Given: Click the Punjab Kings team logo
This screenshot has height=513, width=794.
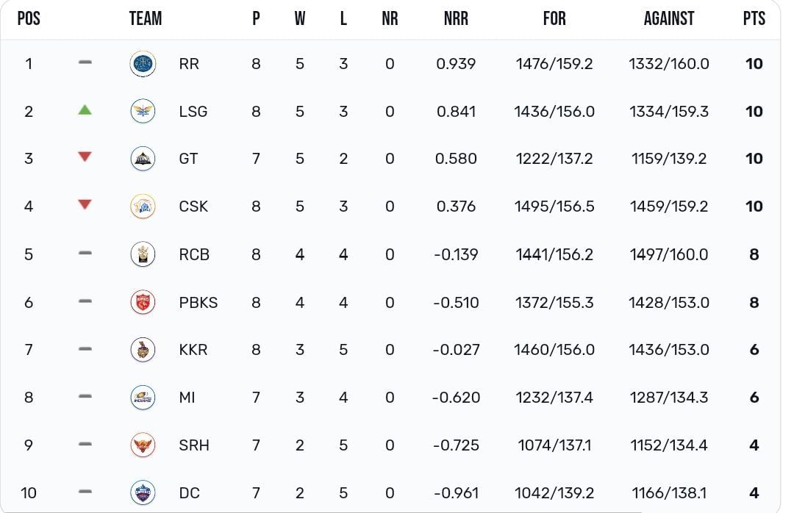Looking at the screenshot, I should click(x=143, y=302).
